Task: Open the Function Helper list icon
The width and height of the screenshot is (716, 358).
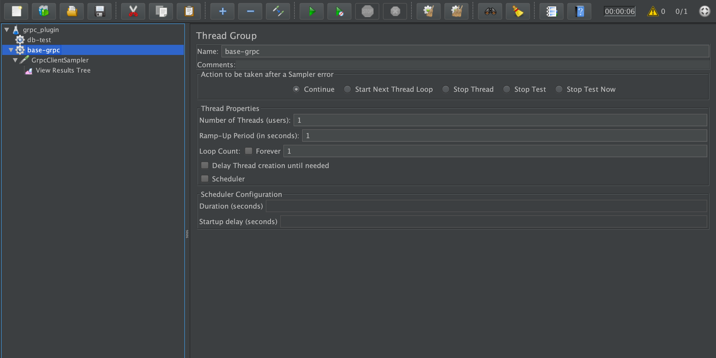Action: coord(551,11)
